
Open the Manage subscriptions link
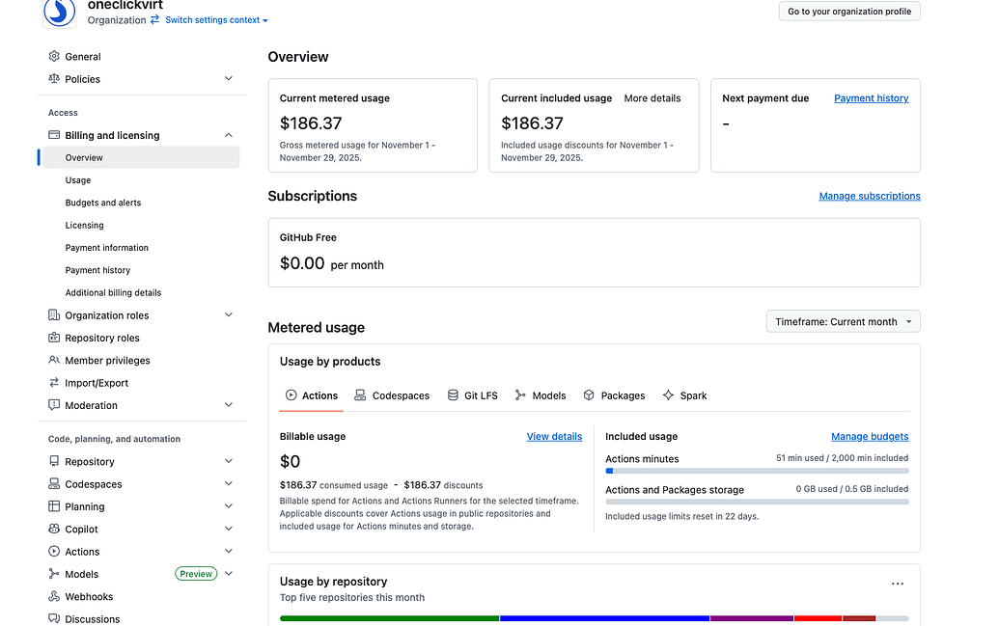click(x=870, y=196)
